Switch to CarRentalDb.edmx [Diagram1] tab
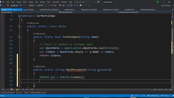Image resolution: width=174 pixels, height=98 pixels. [49, 10]
